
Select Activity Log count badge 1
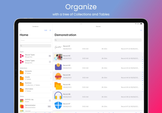click(x=50, y=101)
